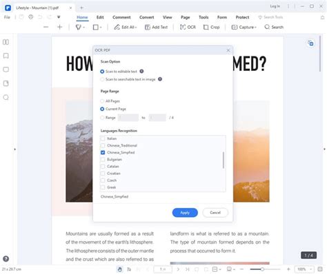The width and height of the screenshot is (327, 274).
Task: Click the info icon beside Scan to searchable text
Action: click(x=160, y=79)
